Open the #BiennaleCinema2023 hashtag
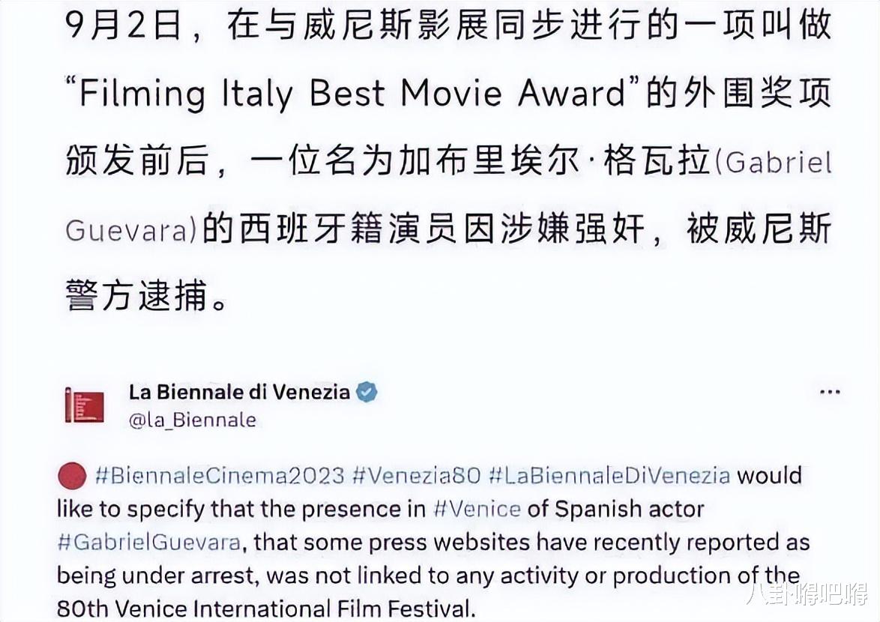Image resolution: width=880 pixels, height=622 pixels. pos(220,476)
